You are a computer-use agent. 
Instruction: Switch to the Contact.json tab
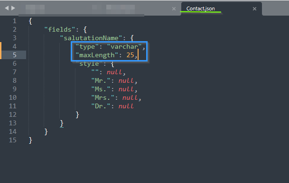[200, 9]
